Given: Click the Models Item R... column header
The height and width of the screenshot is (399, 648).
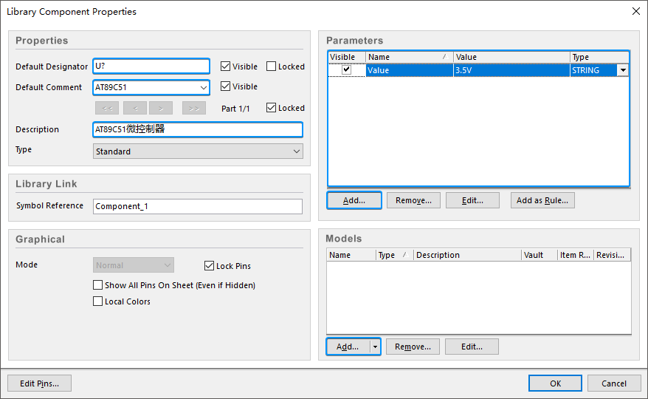Looking at the screenshot, I should (575, 255).
